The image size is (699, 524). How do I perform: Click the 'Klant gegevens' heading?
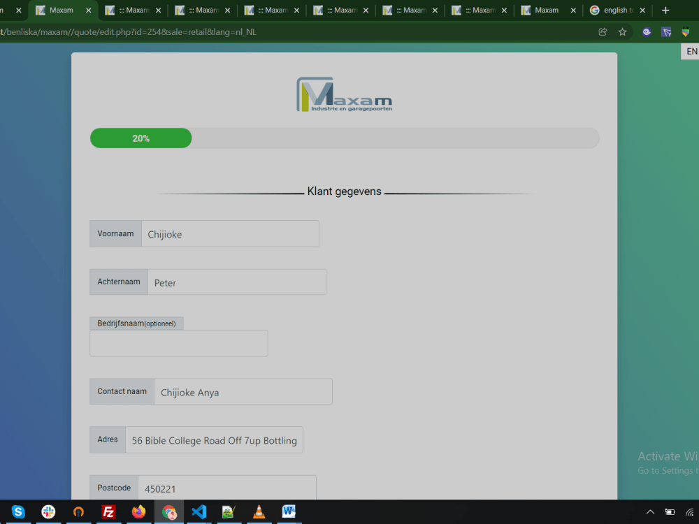click(344, 191)
